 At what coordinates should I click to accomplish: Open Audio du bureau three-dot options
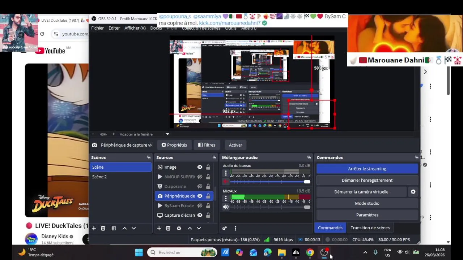tap(226, 173)
